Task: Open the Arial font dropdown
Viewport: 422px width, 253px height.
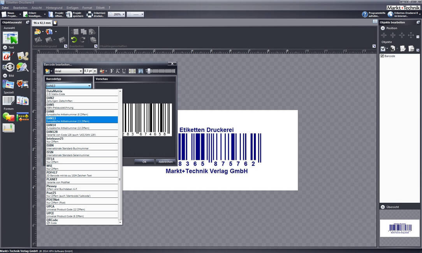Action: coord(69,71)
